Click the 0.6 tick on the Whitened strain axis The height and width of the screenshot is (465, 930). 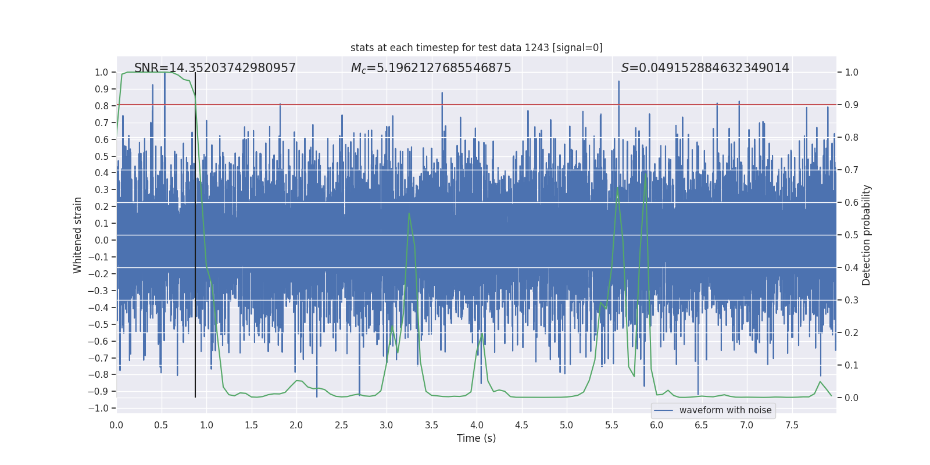[102, 139]
